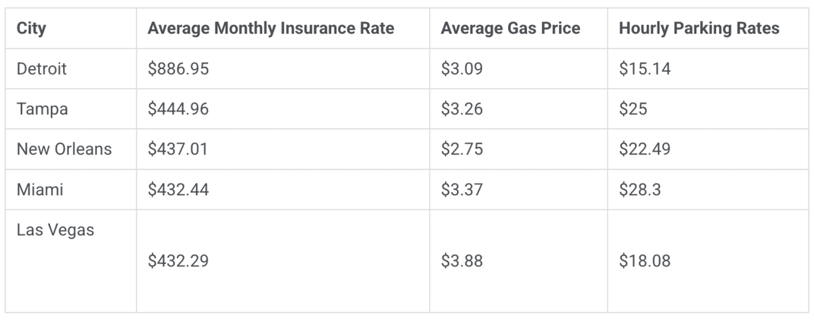Viewport: 814px width, 321px height.
Task: Click the $3.88 gas price cell
Action: [462, 260]
